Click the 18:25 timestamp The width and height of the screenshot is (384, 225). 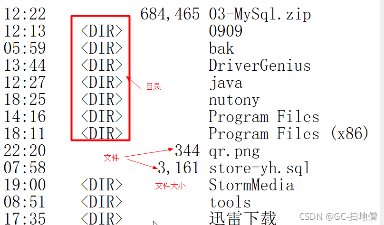coord(25,100)
